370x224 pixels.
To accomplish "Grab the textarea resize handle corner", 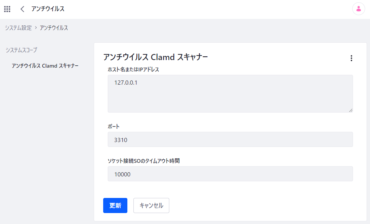I will pyautogui.click(x=351, y=110).
